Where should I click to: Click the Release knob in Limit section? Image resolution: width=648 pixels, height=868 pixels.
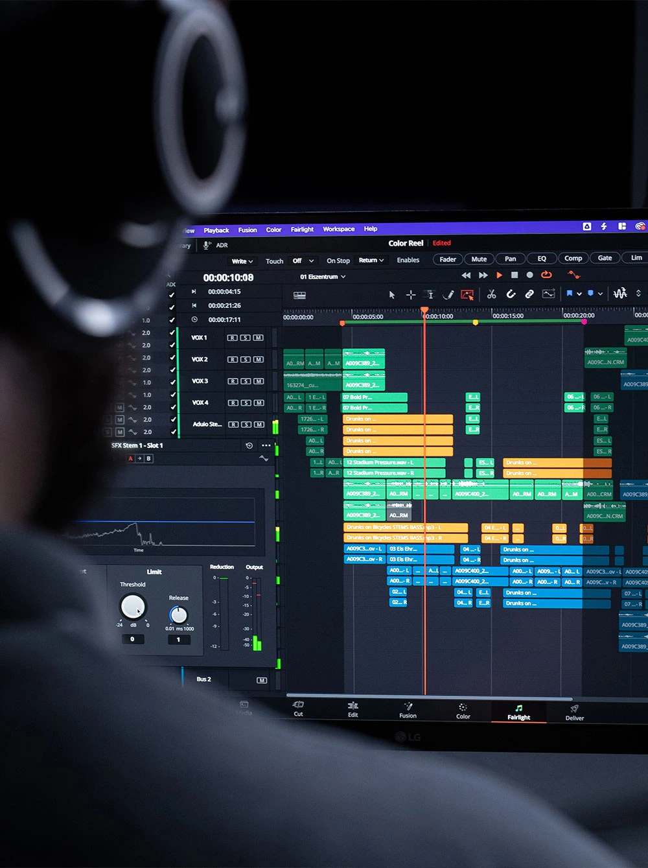(x=178, y=615)
